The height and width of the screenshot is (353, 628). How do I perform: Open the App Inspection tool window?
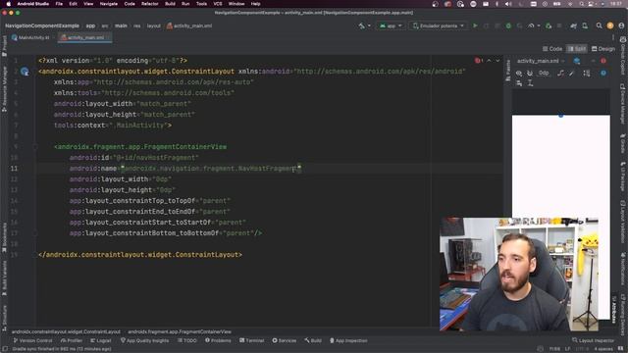click(x=348, y=340)
